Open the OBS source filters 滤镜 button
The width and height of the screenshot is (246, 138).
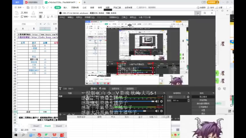point(103,89)
